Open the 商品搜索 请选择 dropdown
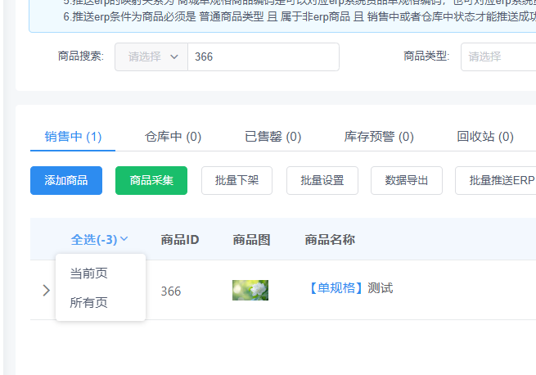Viewport: 536px width, 375px height. click(151, 56)
